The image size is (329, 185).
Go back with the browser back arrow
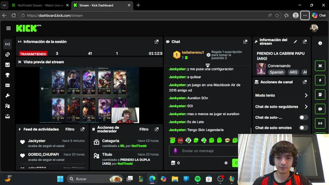pos(4,15)
